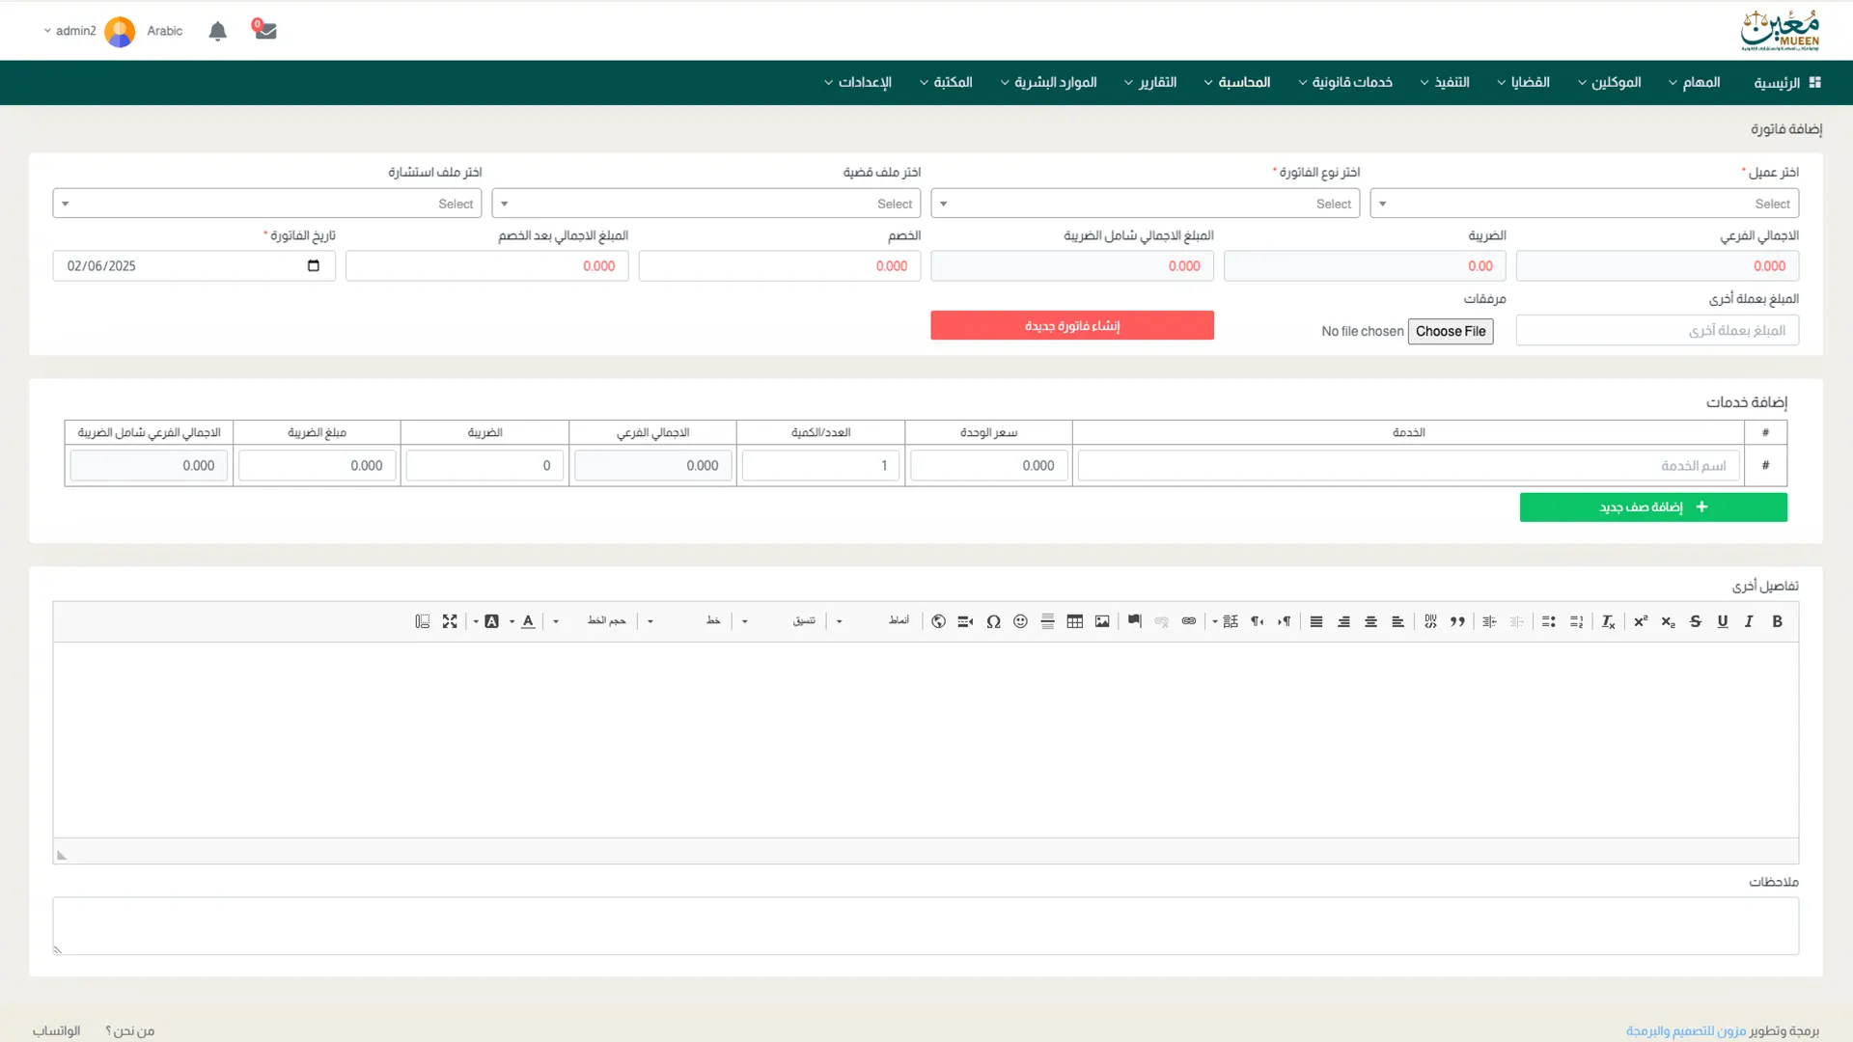Screen dimensions: 1853x1042
Task: Apply italic formatting in editor
Action: point(1749,621)
